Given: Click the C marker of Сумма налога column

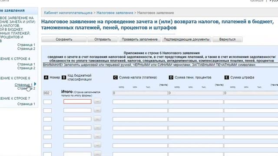Looking at the screenshot, I should [116, 77].
